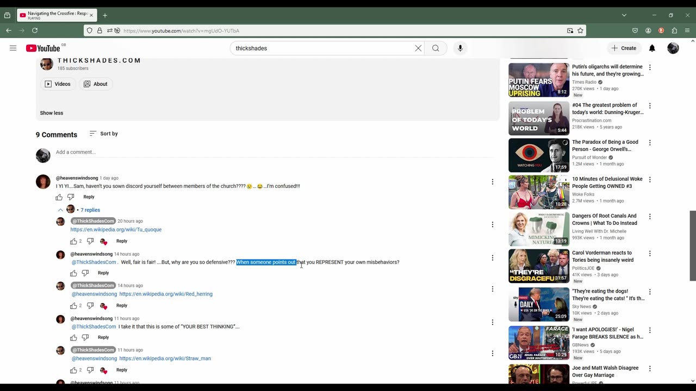Open options menu for Tu_quoque reply
The height and width of the screenshot is (391, 696).
coord(493,224)
